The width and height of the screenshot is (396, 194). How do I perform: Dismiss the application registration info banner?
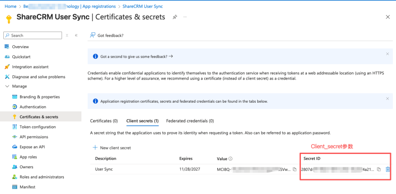387,99
